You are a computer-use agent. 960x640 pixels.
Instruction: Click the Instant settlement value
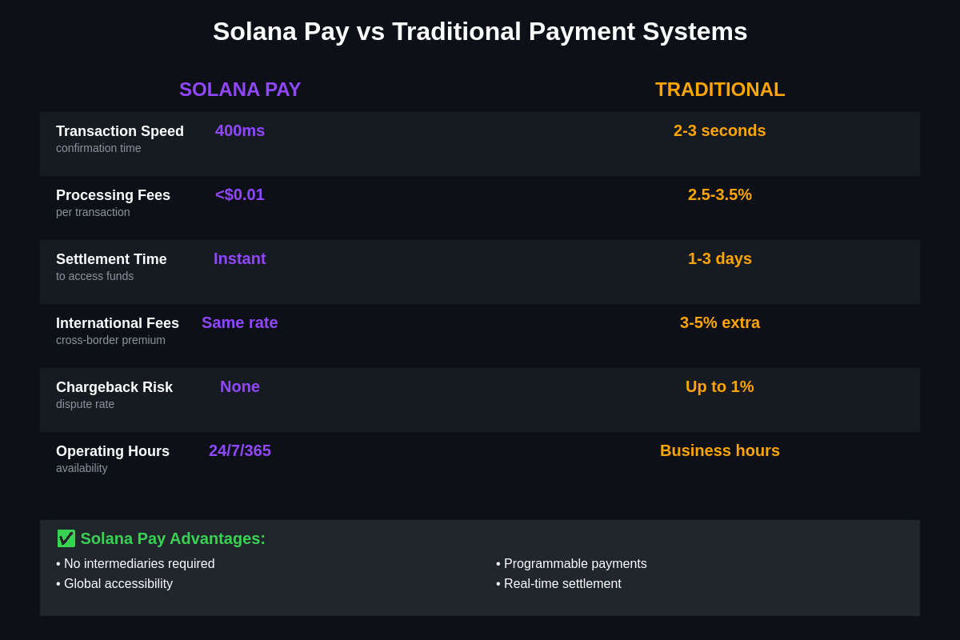point(240,258)
